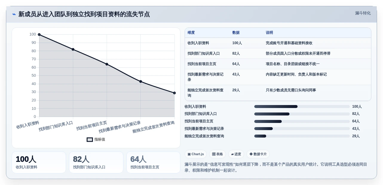This screenshot has height=185, width=383.
Task: Click table value 43人
Action: tap(236, 74)
